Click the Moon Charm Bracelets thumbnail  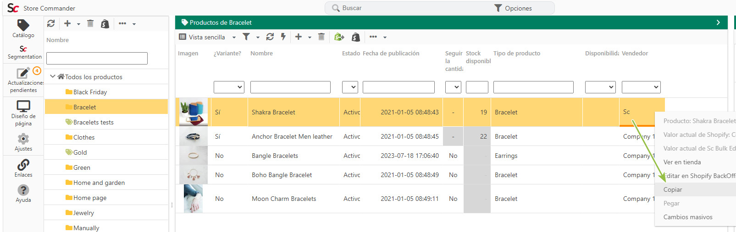[193, 199]
